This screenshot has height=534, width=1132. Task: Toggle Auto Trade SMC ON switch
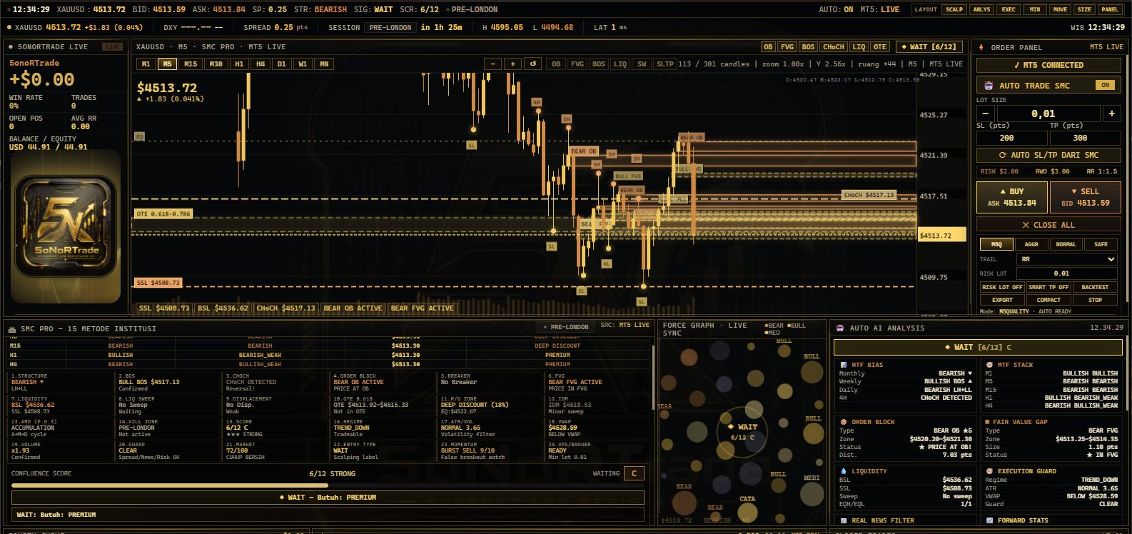pyautogui.click(x=1105, y=85)
